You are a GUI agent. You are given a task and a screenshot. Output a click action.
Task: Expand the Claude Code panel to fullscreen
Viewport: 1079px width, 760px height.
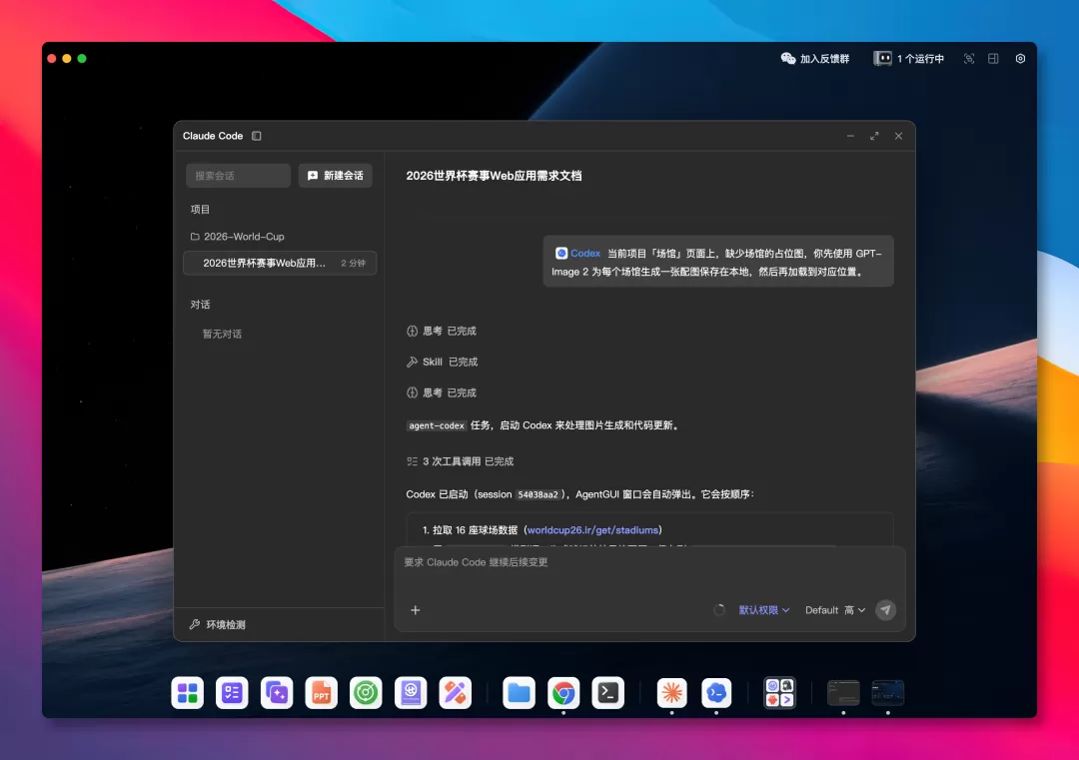(874, 136)
